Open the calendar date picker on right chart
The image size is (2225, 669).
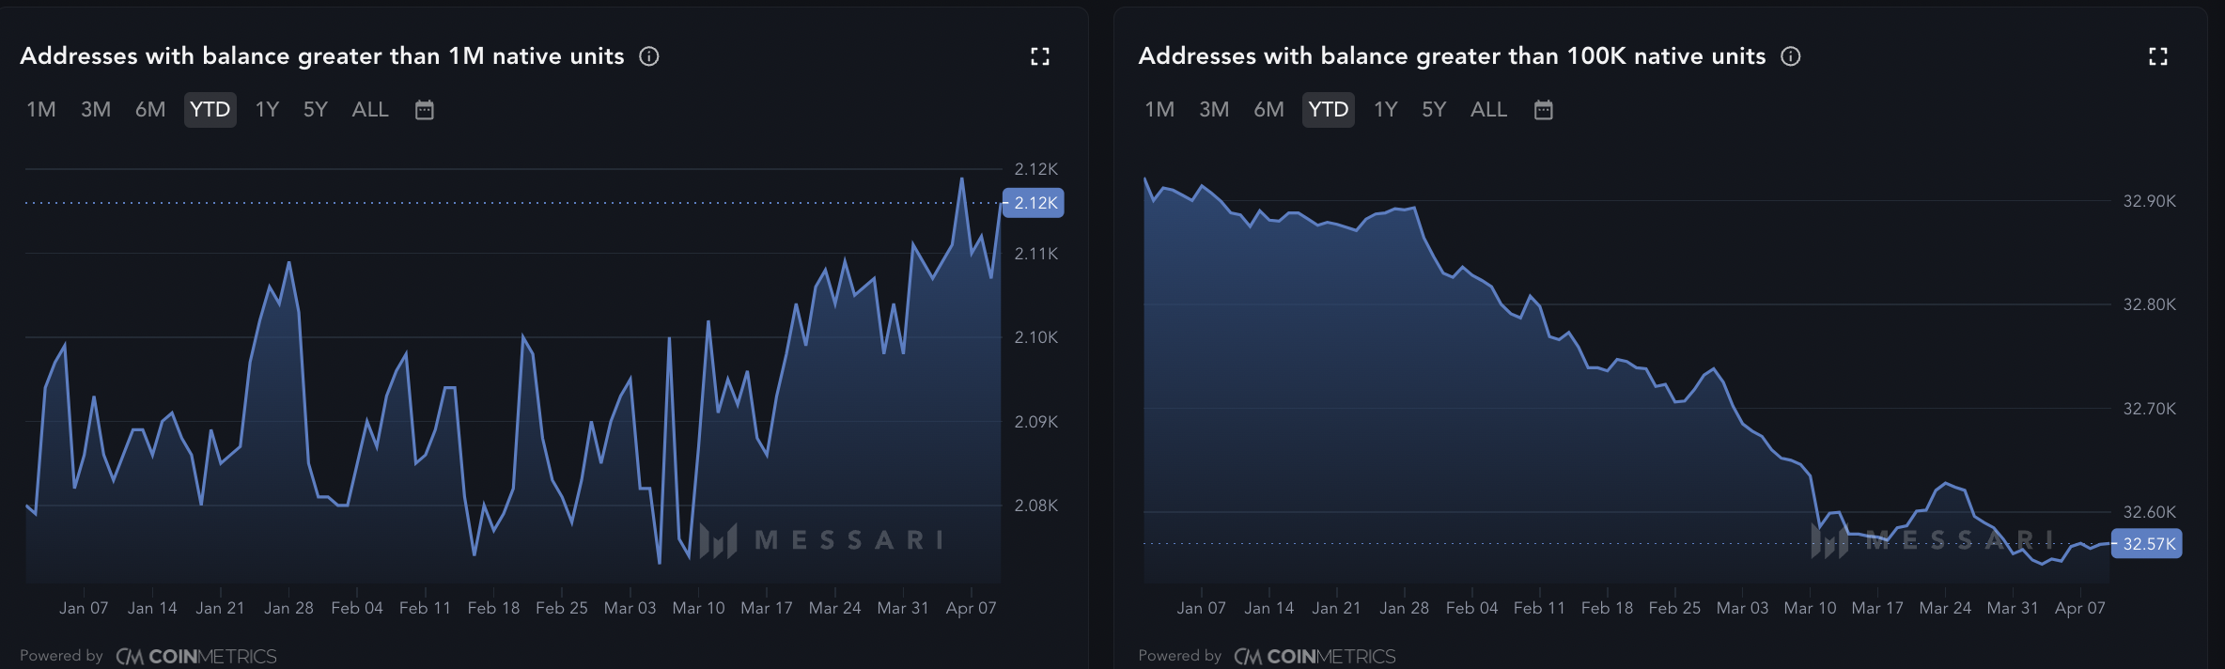1543,110
